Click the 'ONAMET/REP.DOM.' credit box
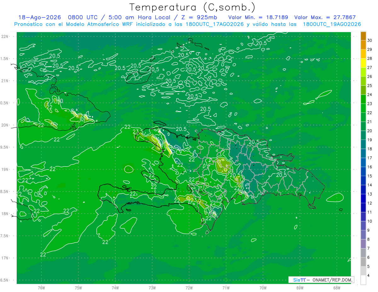Viewport: 378px width, 292px height. coord(321,280)
